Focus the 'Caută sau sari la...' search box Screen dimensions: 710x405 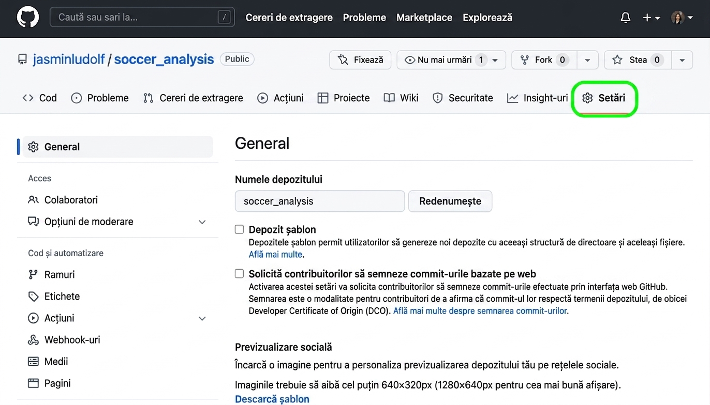pos(142,17)
